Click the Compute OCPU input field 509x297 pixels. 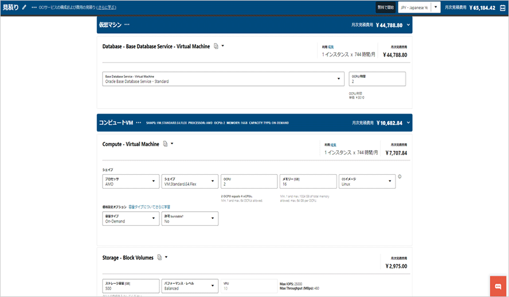pos(249,181)
